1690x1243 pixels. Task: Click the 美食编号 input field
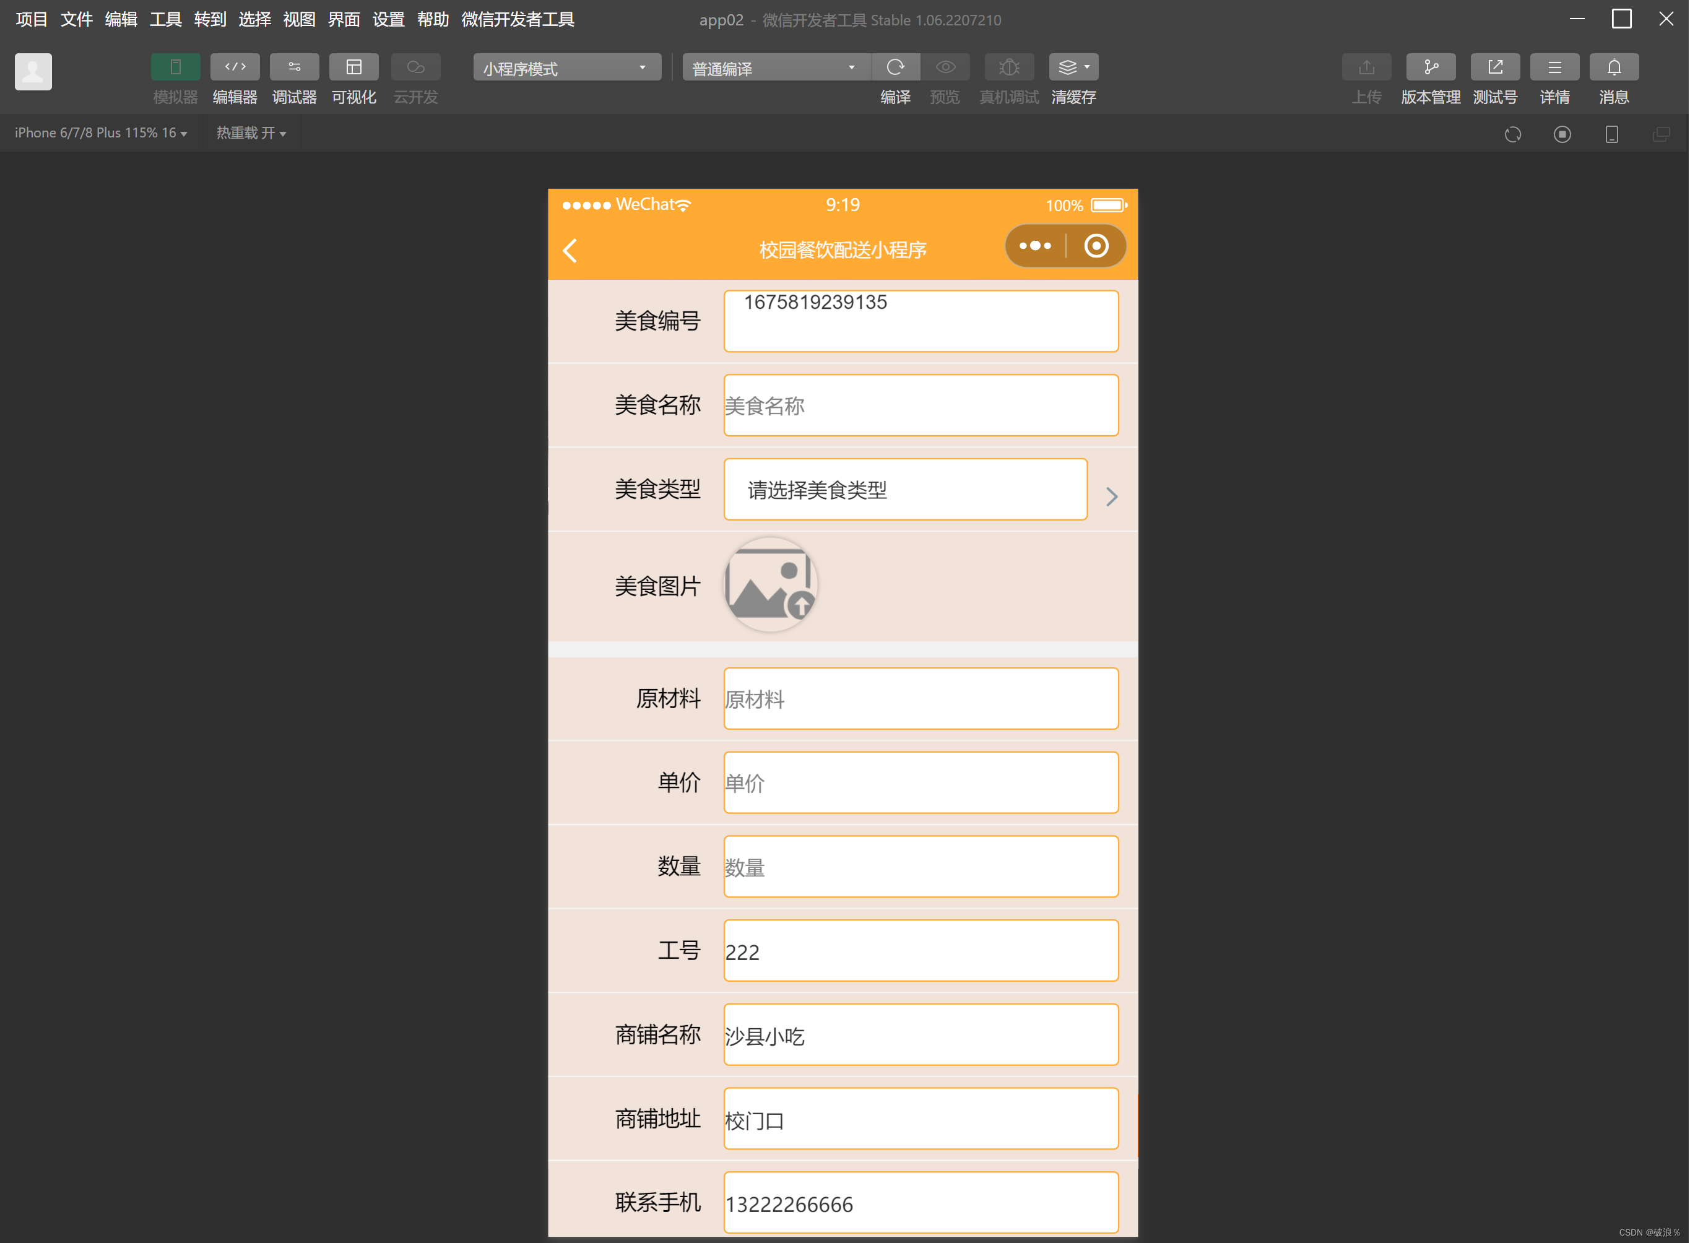pos(921,321)
